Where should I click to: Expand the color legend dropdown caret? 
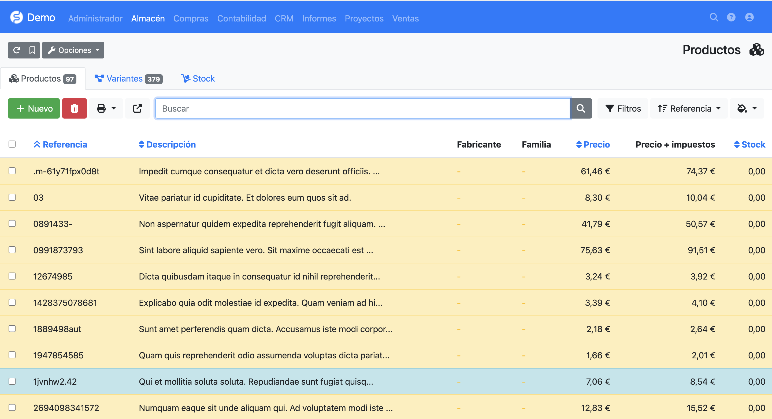755,108
